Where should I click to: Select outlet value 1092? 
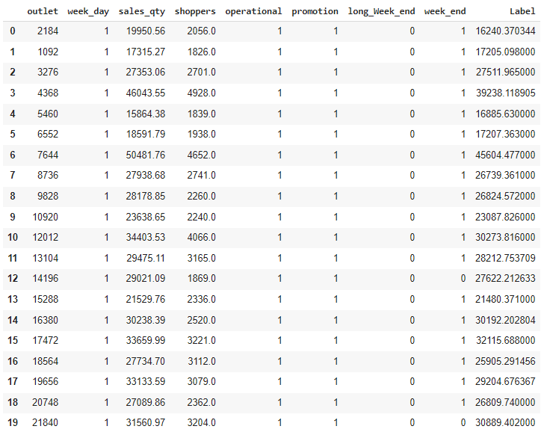pyautogui.click(x=48, y=52)
